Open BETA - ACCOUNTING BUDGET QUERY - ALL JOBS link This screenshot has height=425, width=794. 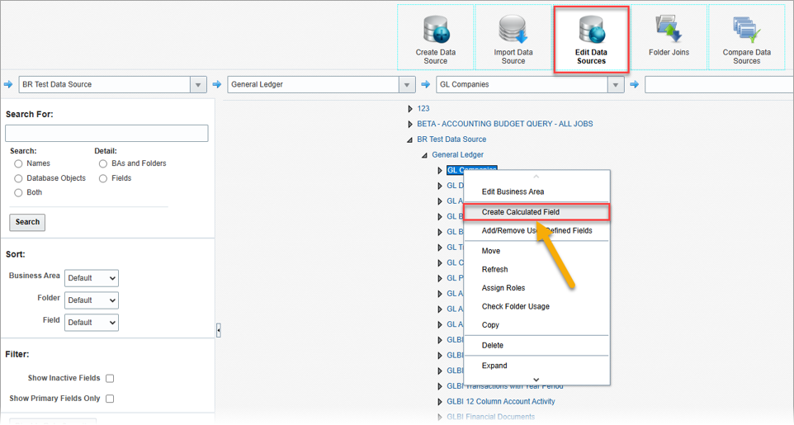coord(505,124)
